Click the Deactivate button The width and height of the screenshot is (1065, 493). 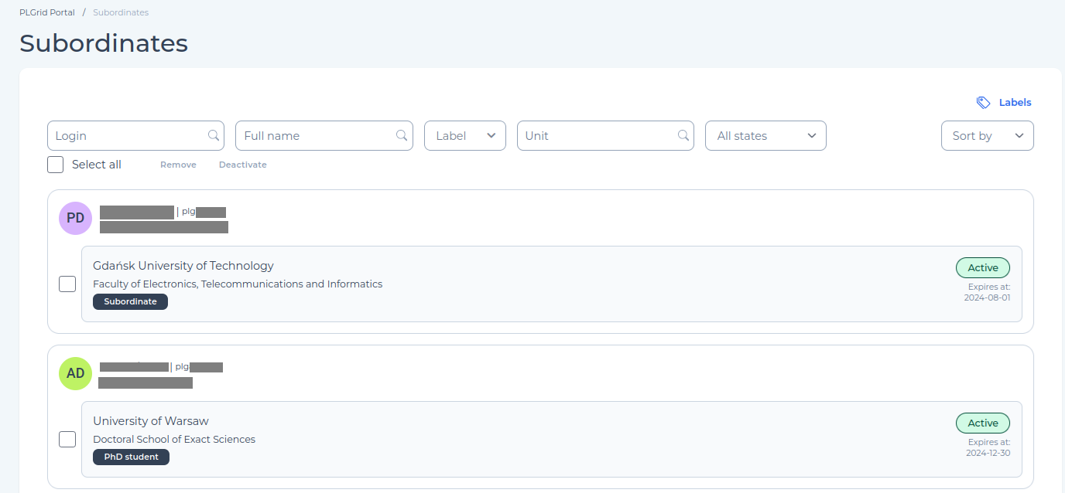243,165
